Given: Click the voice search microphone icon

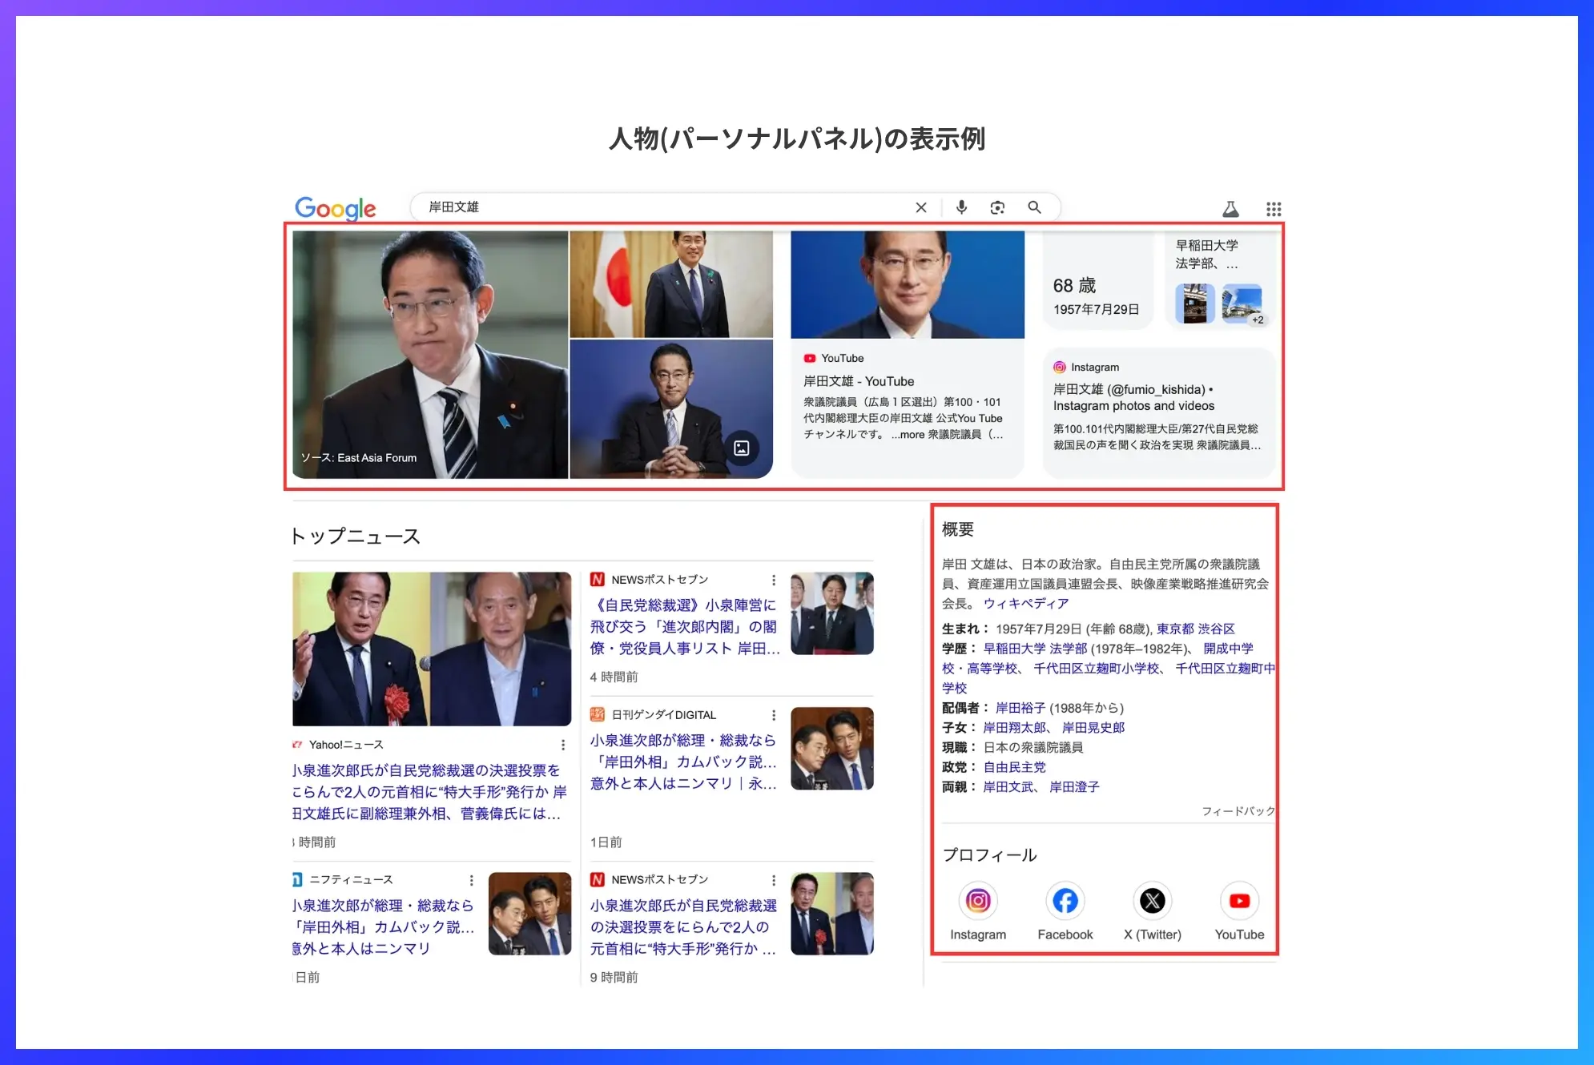Looking at the screenshot, I should 961,207.
